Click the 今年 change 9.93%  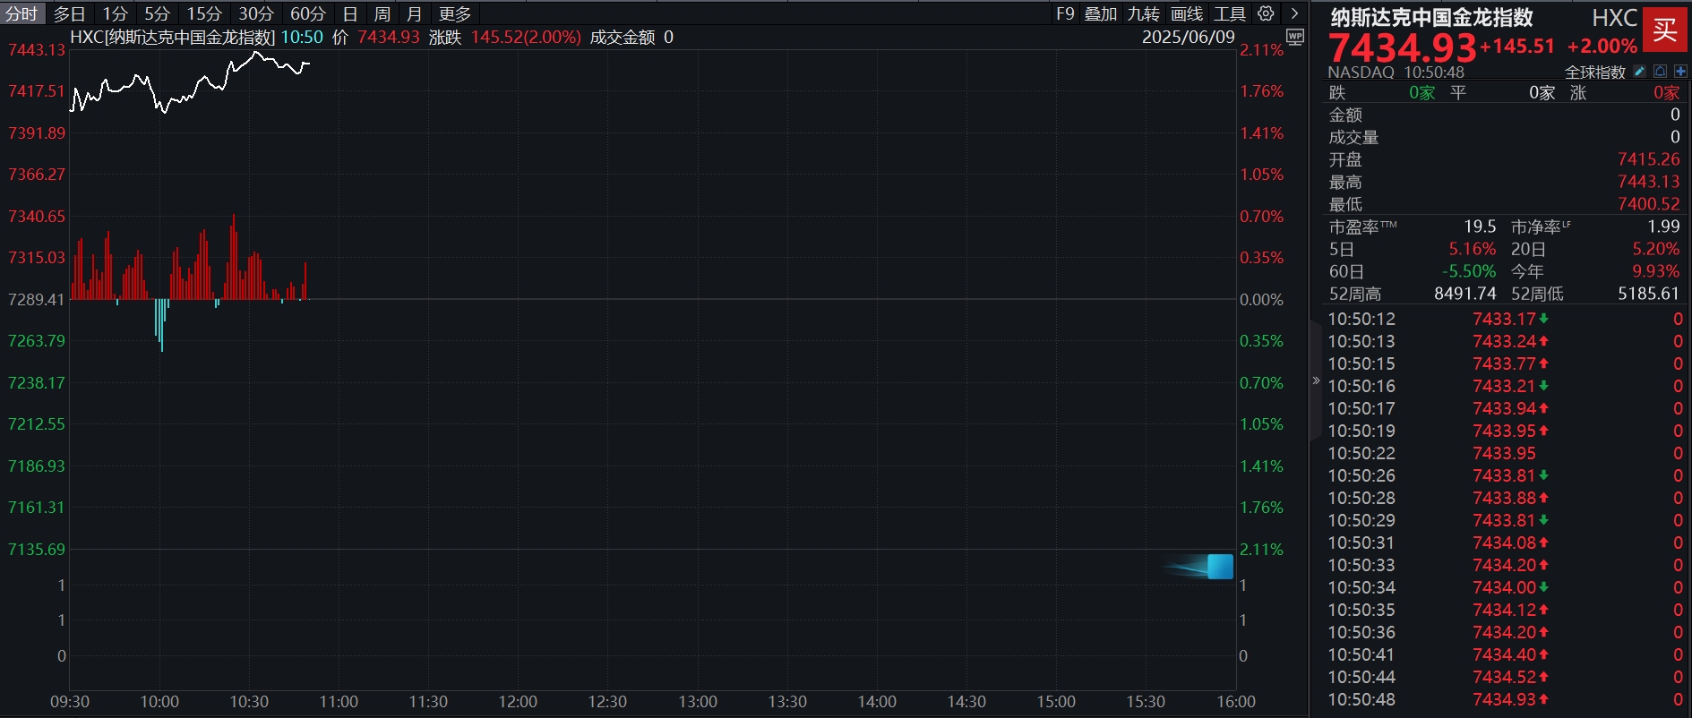(1655, 271)
